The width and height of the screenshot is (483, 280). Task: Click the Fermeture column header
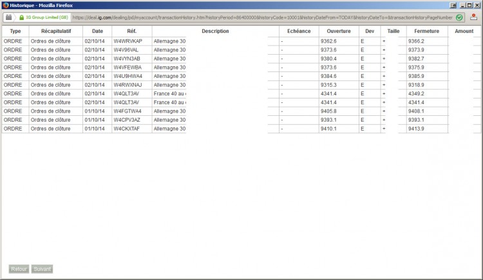point(426,31)
